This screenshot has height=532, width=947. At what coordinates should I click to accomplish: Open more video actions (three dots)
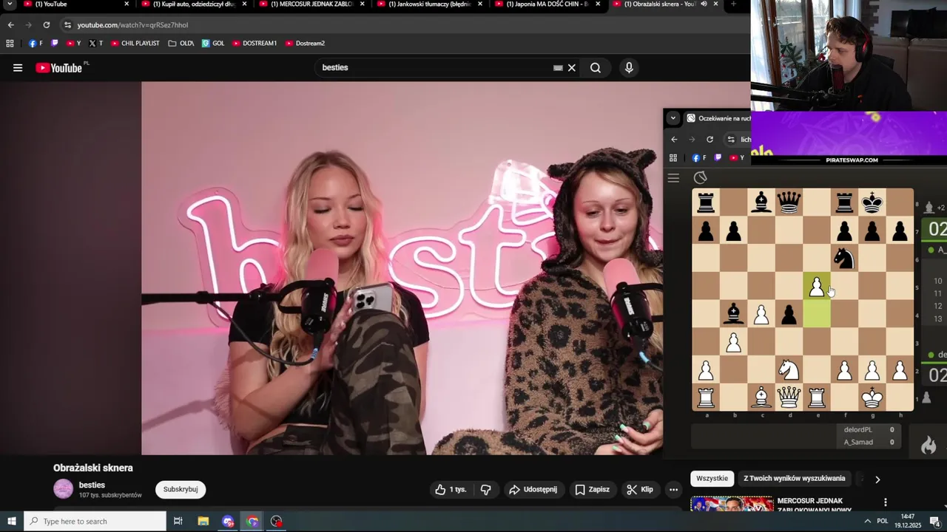(x=673, y=489)
